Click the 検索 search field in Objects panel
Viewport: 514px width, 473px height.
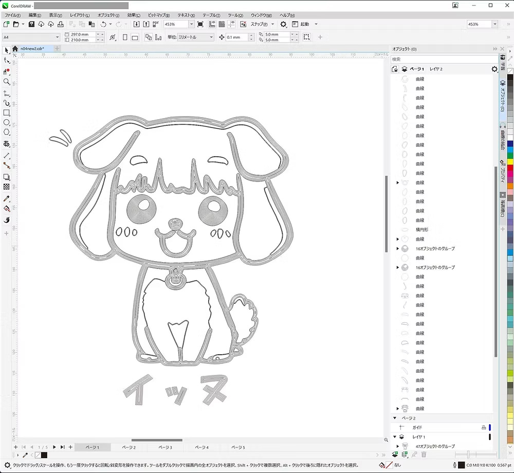pyautogui.click(x=442, y=59)
